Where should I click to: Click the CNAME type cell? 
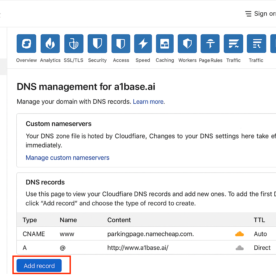tap(34, 234)
